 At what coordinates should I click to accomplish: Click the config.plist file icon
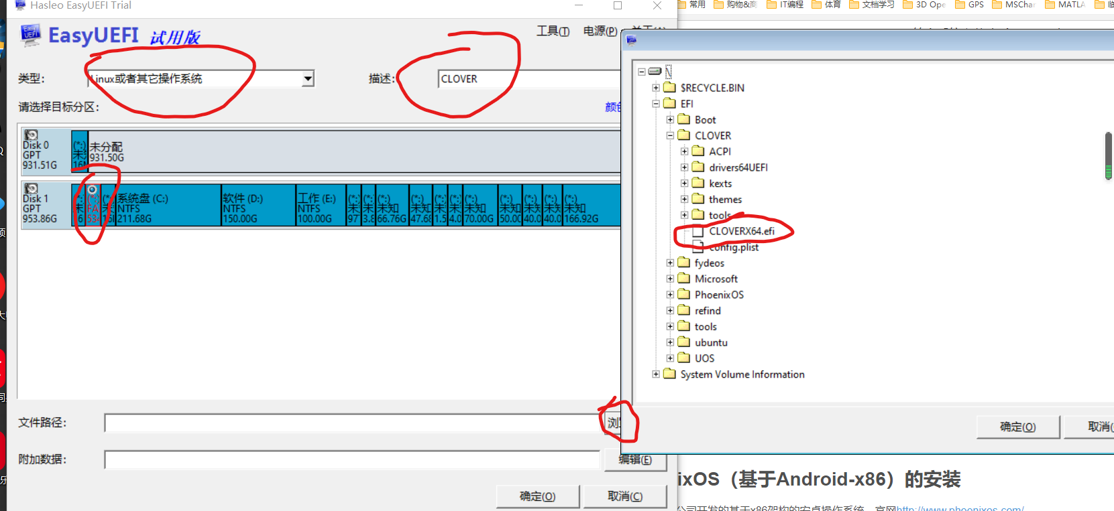(x=698, y=247)
